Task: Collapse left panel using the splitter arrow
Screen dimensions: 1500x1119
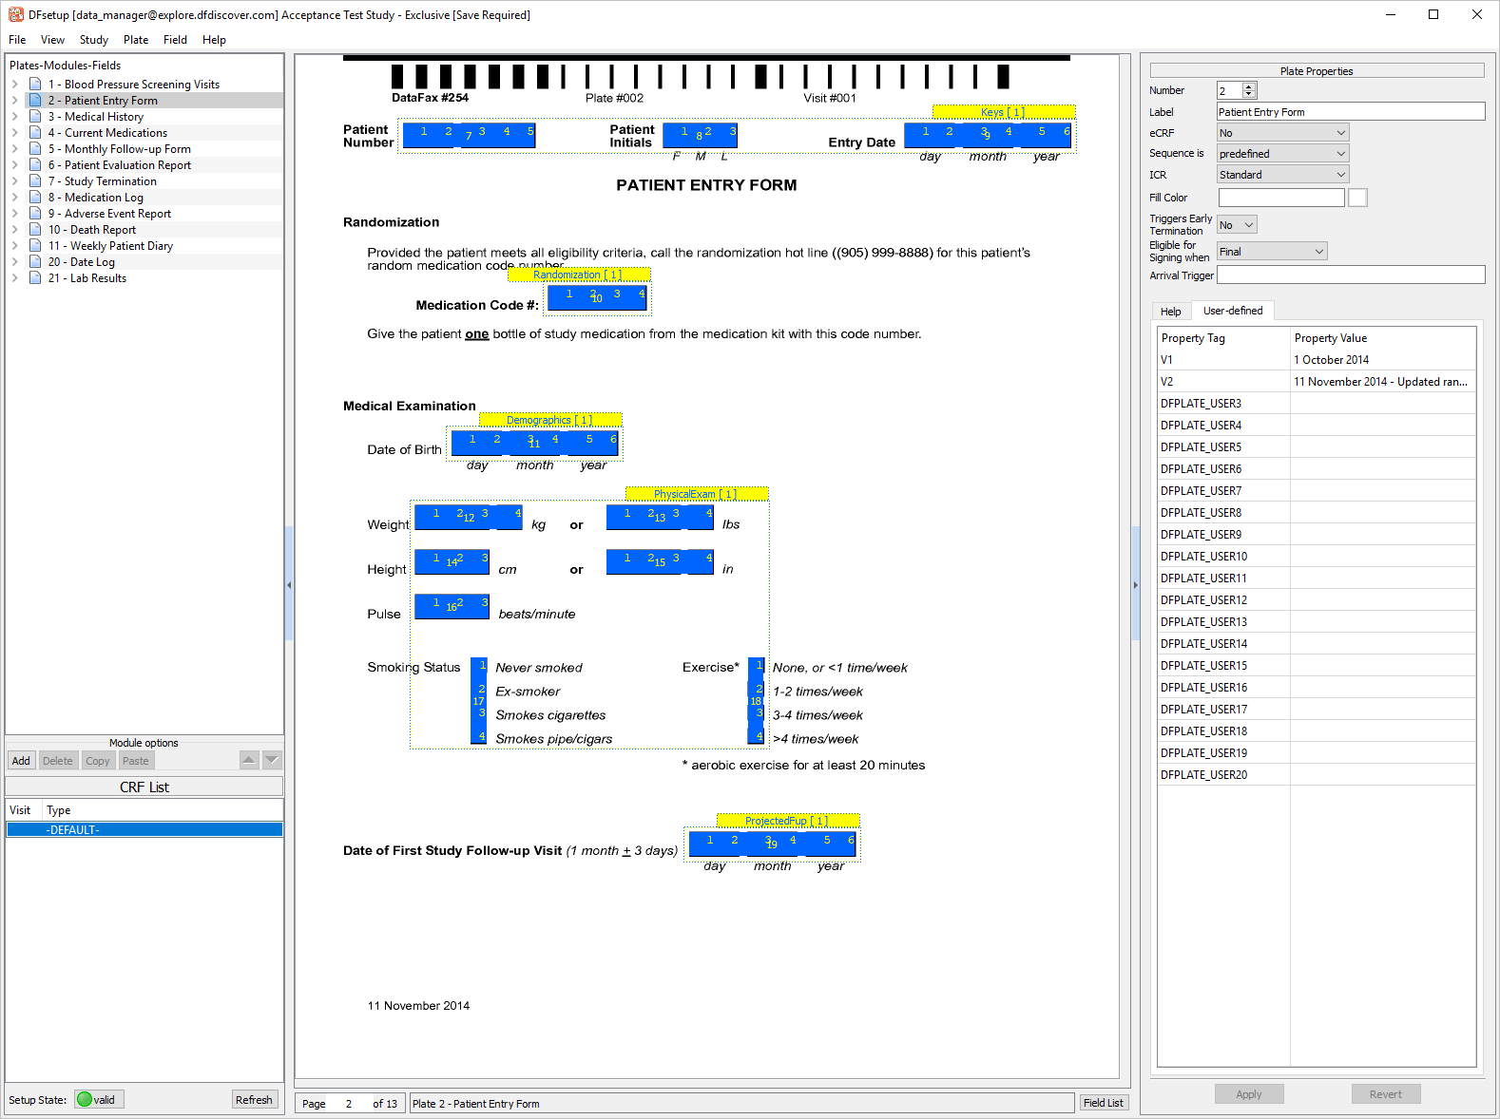Action: coord(289,585)
